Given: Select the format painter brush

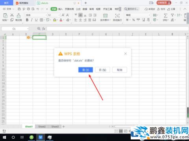Looking at the screenshot, I should 19,15.
